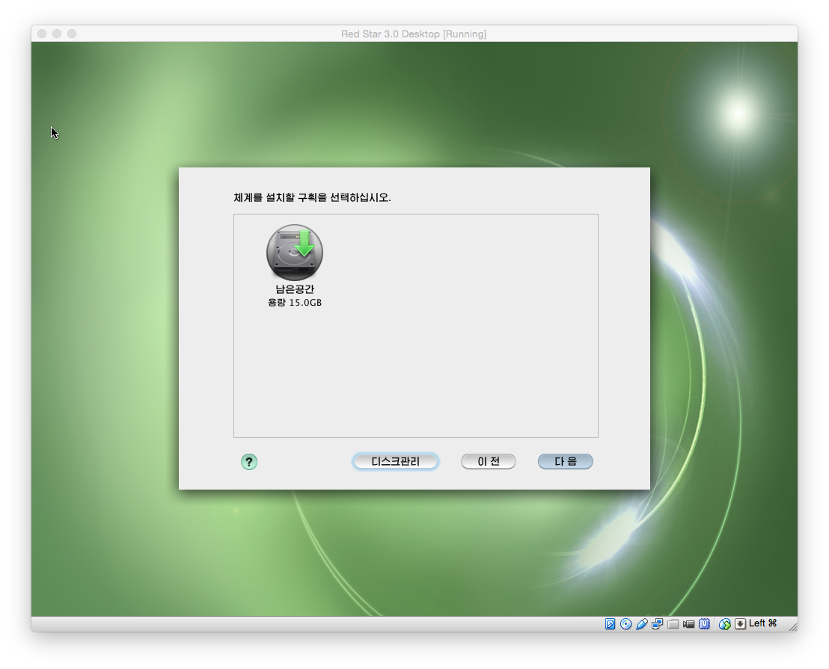Screen dimensions: 829x669
Task: Close the Red Star VM window
Action: 42,34
